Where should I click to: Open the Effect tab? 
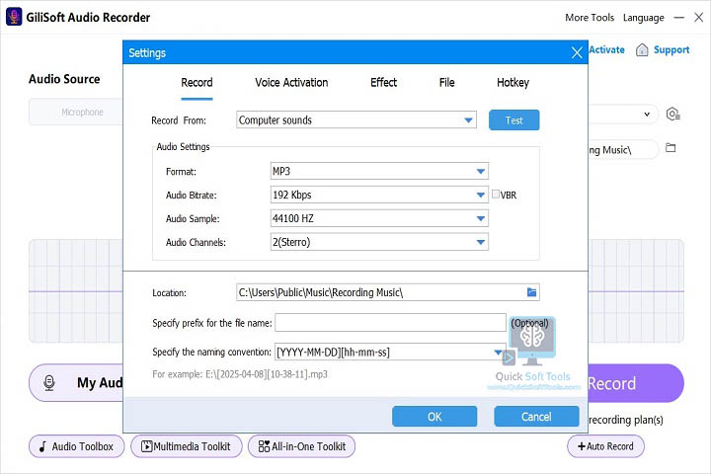pyautogui.click(x=383, y=83)
